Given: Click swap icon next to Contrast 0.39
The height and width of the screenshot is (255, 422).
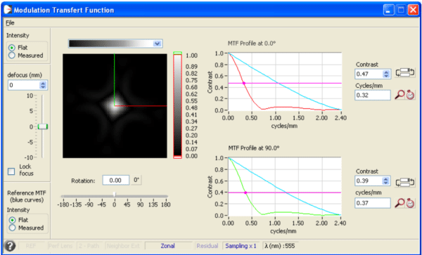Looking at the screenshot, I should [x=405, y=183].
